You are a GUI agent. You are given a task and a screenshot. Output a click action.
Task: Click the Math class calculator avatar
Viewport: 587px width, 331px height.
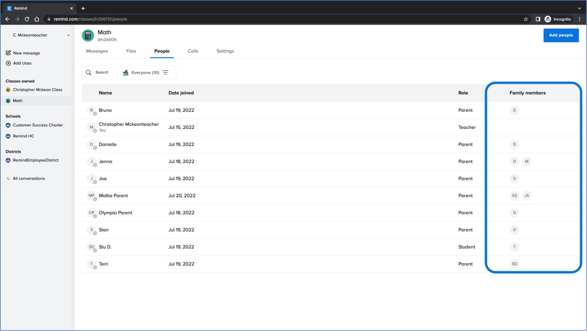88,35
